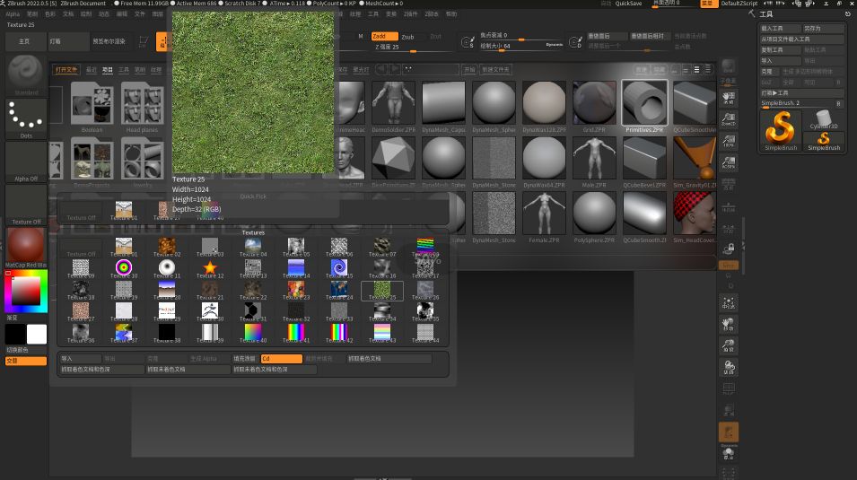This screenshot has width=857, height=480.
Task: Choose Texture 10 rainbow target
Action: click(x=124, y=269)
